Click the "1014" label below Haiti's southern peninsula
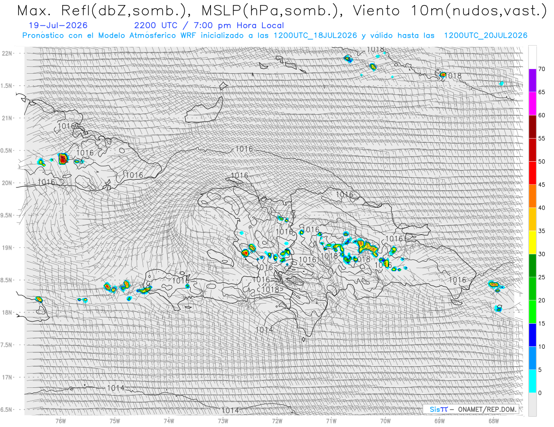Image resolution: width=554 pixels, height=427 pixels. (264, 329)
